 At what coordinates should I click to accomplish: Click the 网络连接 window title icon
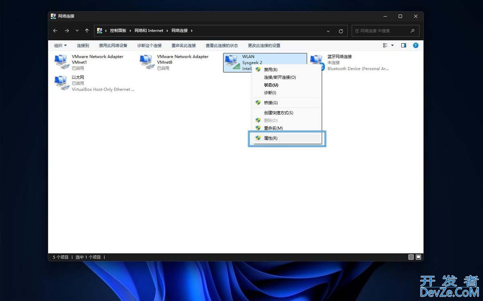point(53,16)
